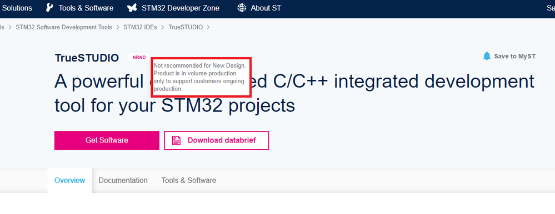Open the About ST menu
Viewport: 555px width, 214px height.
coord(266,8)
